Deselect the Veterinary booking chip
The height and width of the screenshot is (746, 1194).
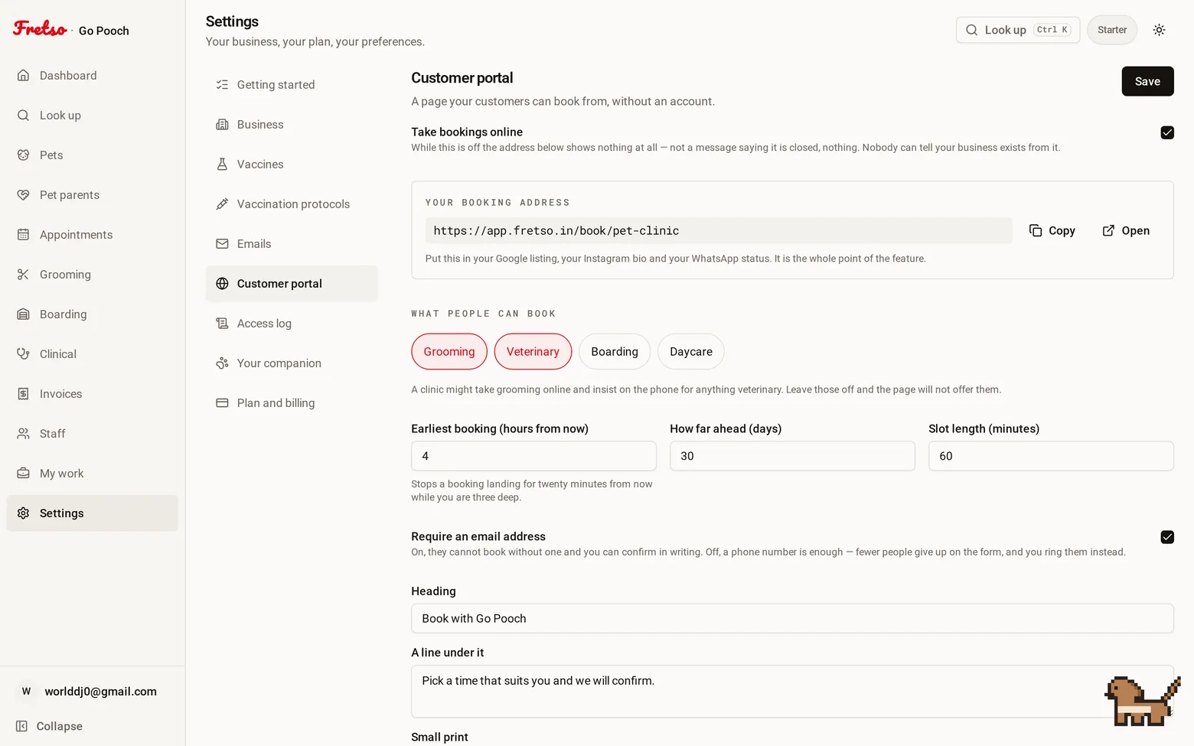(533, 351)
